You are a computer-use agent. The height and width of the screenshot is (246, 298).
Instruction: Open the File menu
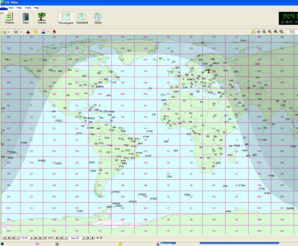[x=3, y=8]
